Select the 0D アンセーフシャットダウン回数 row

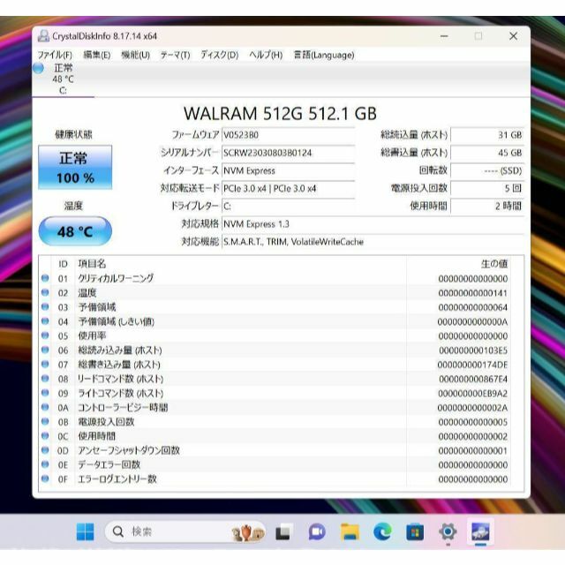coord(275,450)
